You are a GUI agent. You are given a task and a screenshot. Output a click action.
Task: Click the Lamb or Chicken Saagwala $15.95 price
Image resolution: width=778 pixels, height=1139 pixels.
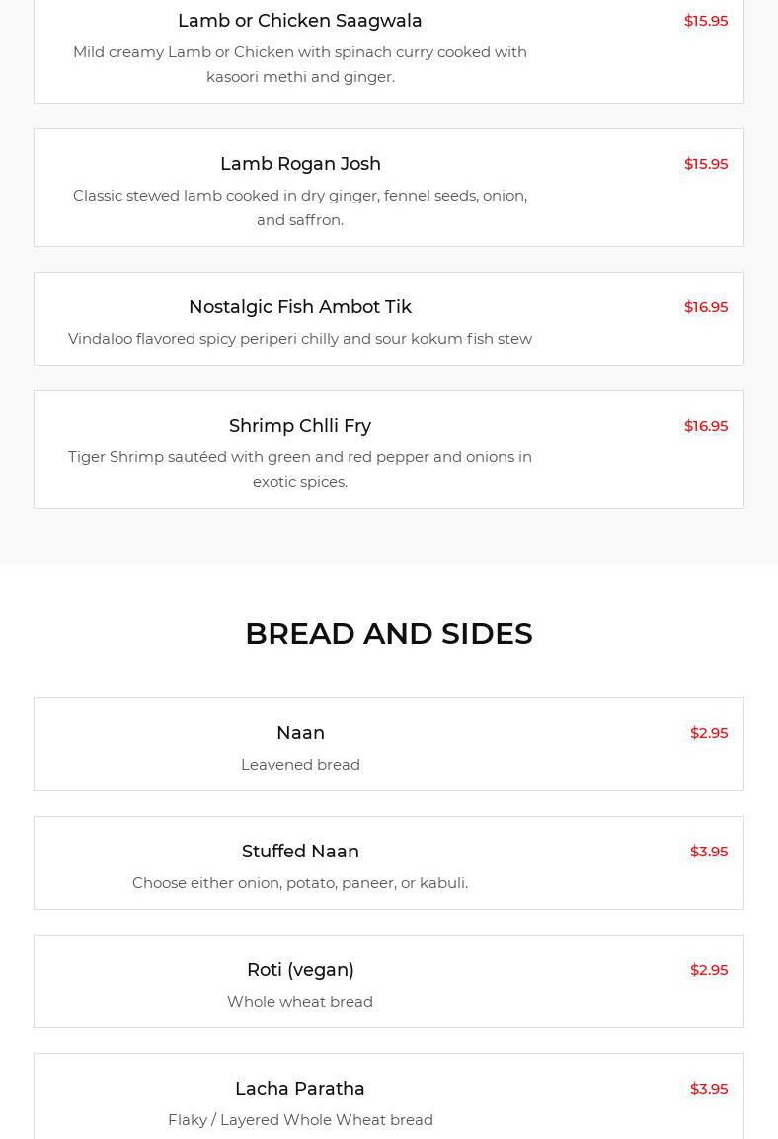(x=705, y=21)
